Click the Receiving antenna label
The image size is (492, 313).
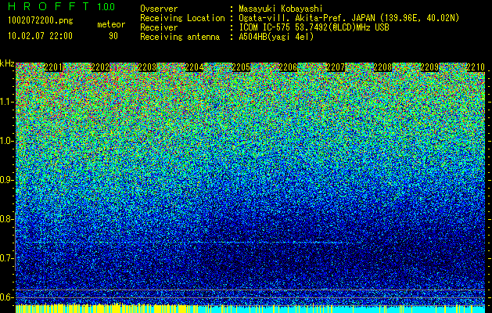click(180, 37)
